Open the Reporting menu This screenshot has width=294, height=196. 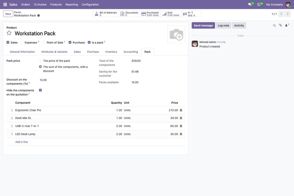coord(72,5)
